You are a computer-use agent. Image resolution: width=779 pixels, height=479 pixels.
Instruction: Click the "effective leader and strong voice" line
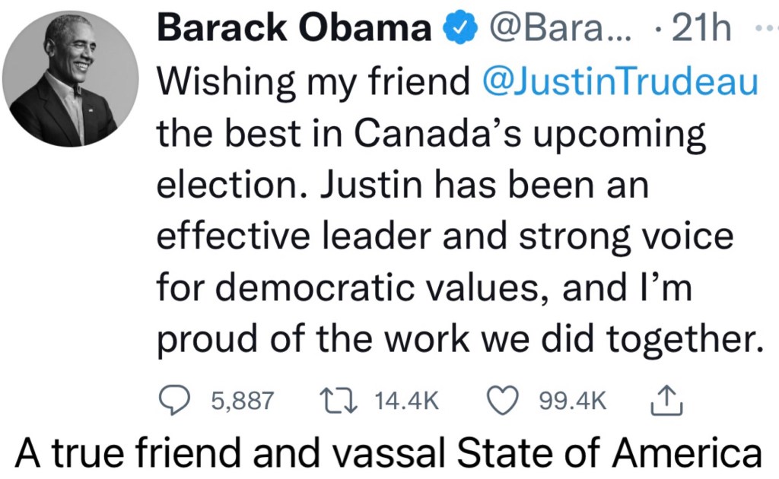444,238
